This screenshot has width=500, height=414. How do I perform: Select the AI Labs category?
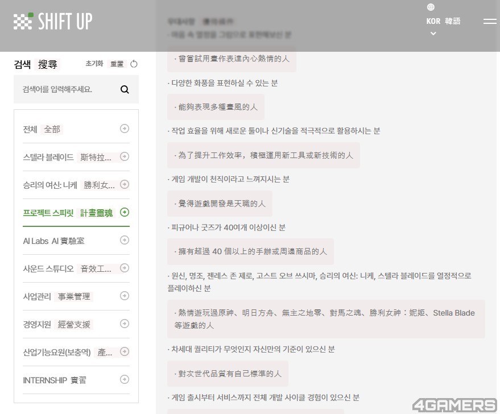tap(76, 241)
